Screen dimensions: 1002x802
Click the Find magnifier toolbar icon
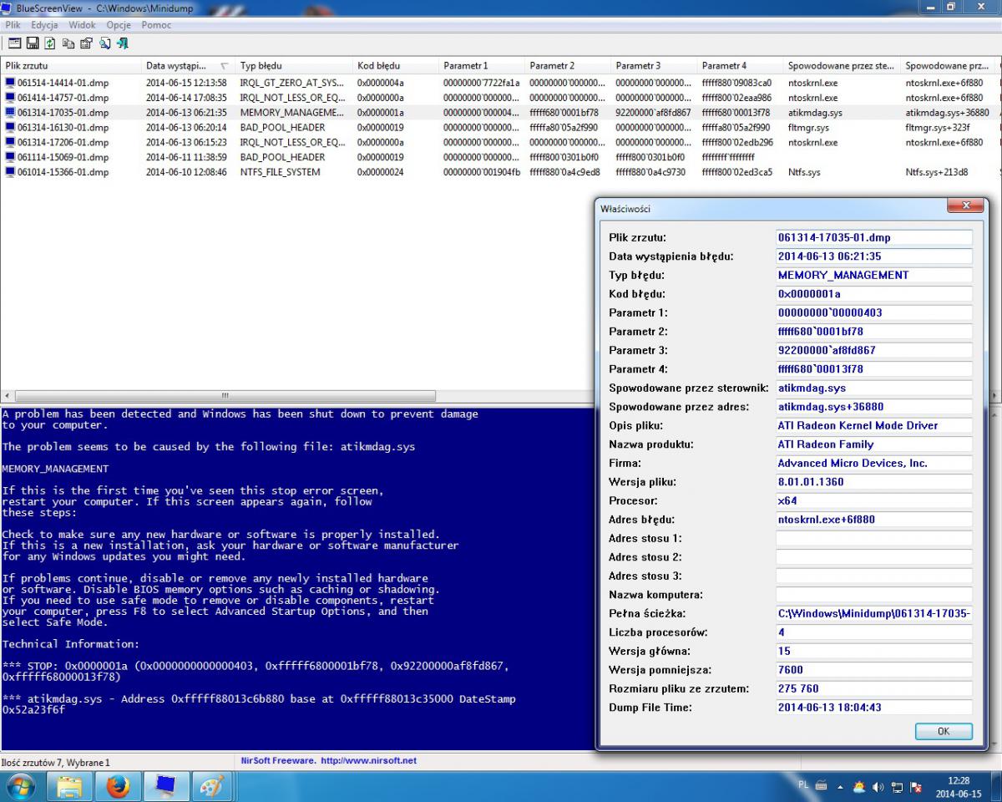104,43
